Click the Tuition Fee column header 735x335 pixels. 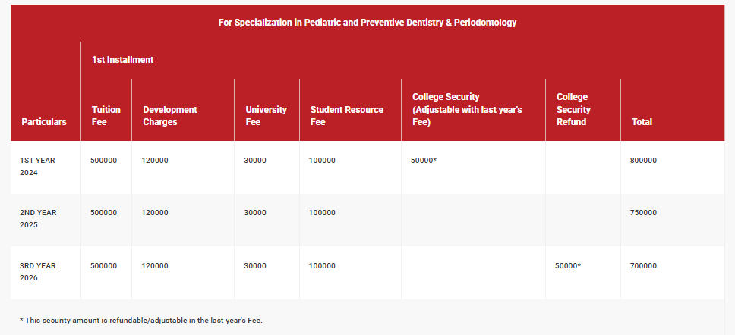click(106, 115)
